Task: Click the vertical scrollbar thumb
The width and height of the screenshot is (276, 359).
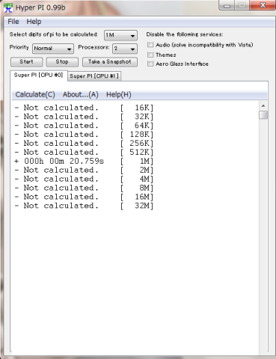Action: [263, 115]
